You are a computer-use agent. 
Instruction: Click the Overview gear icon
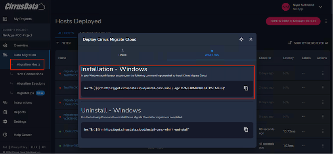tap(5, 45)
